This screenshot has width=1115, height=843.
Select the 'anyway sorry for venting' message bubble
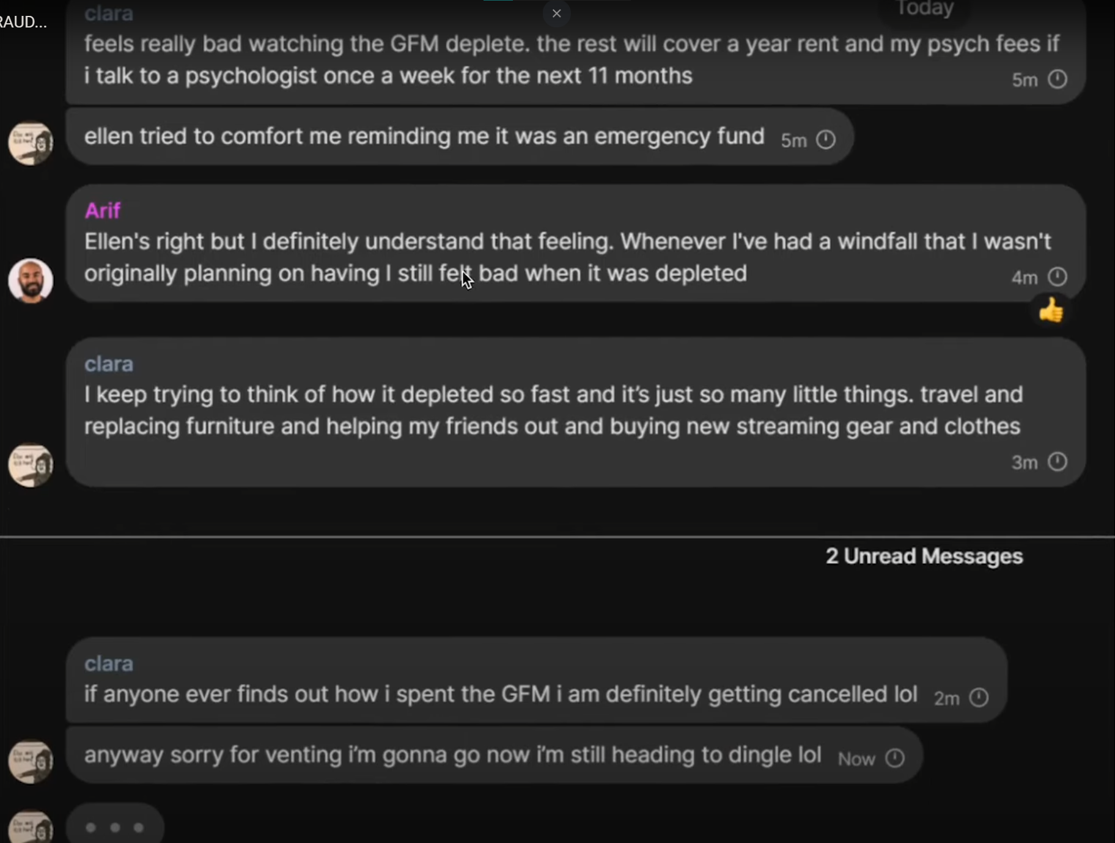pyautogui.click(x=494, y=755)
